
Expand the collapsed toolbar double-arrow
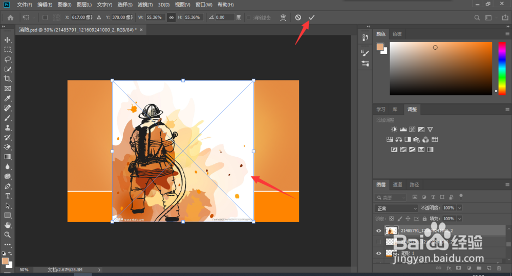(4, 27)
